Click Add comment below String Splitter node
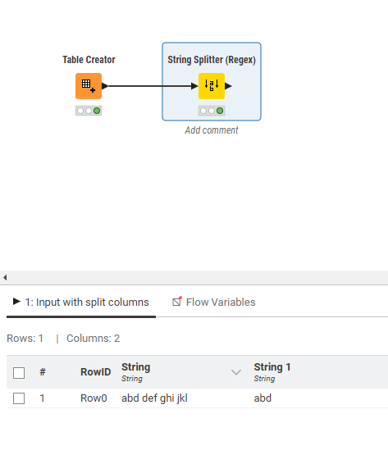Image resolution: width=388 pixels, height=455 pixels. 212,130
